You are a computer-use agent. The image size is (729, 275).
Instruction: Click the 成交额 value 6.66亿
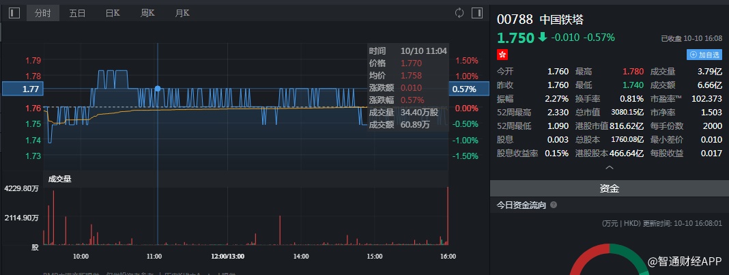pyautogui.click(x=710, y=85)
